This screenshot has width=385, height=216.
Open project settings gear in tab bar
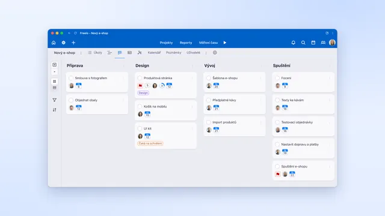click(215, 53)
